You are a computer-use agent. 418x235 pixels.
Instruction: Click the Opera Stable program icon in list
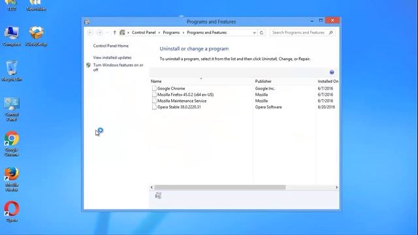coord(154,107)
